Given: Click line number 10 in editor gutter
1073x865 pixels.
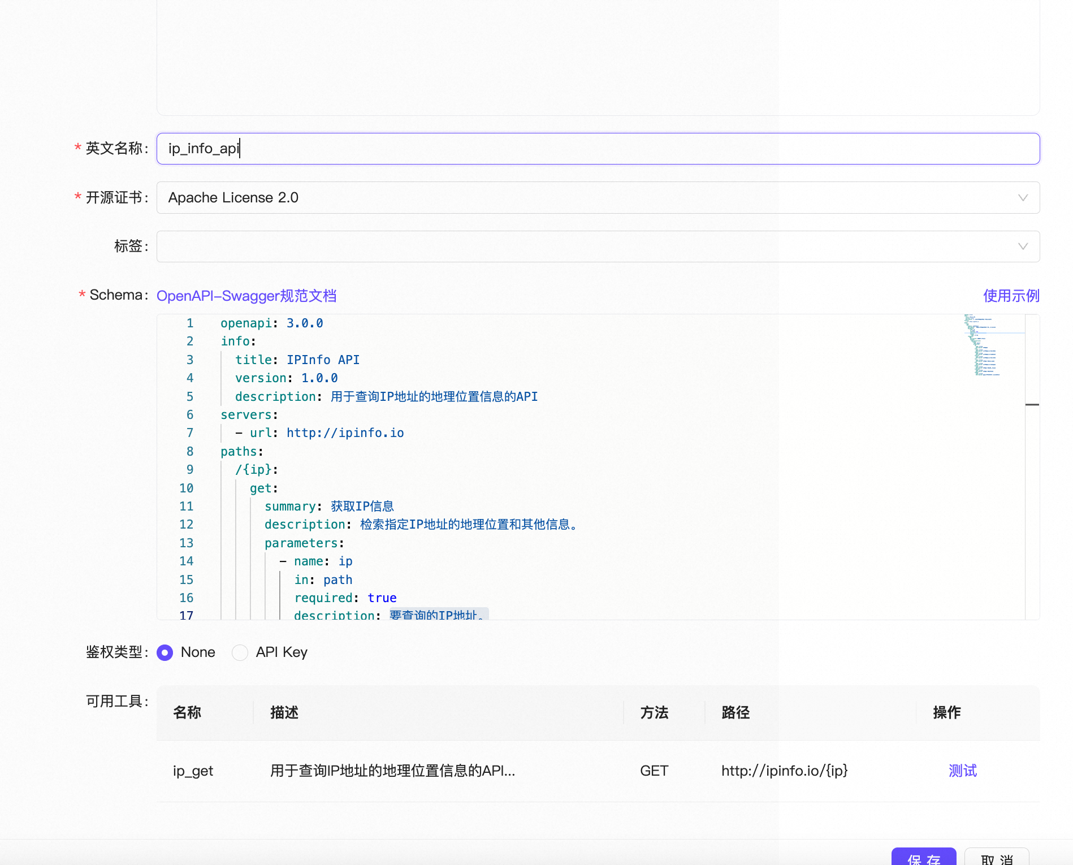Looking at the screenshot, I should (187, 488).
